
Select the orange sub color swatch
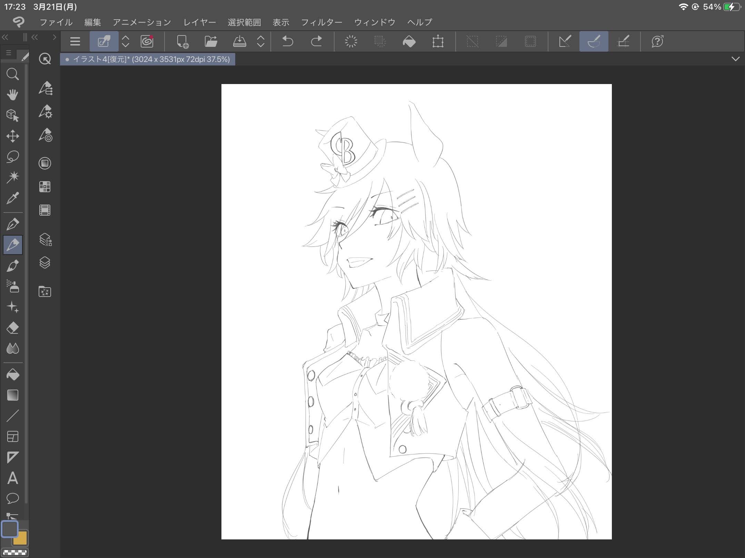[x=21, y=538]
